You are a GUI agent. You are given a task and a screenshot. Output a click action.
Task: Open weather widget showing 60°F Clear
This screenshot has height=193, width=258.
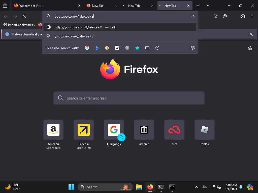pyautogui.click(x=12, y=187)
